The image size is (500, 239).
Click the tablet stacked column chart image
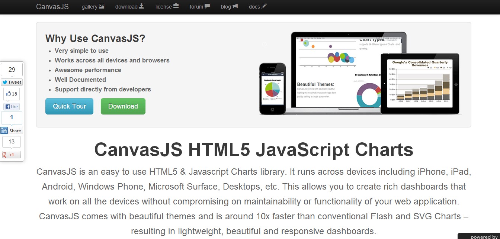click(420, 83)
